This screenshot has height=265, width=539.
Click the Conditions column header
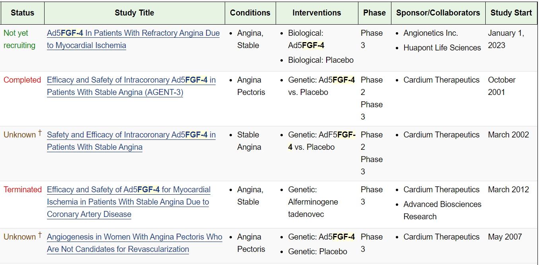250,13
